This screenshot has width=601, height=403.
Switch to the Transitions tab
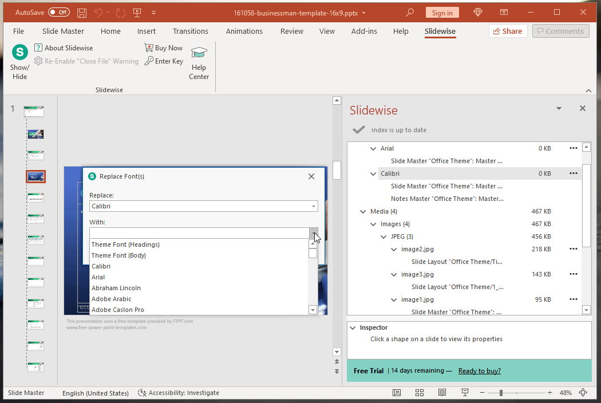(x=191, y=31)
